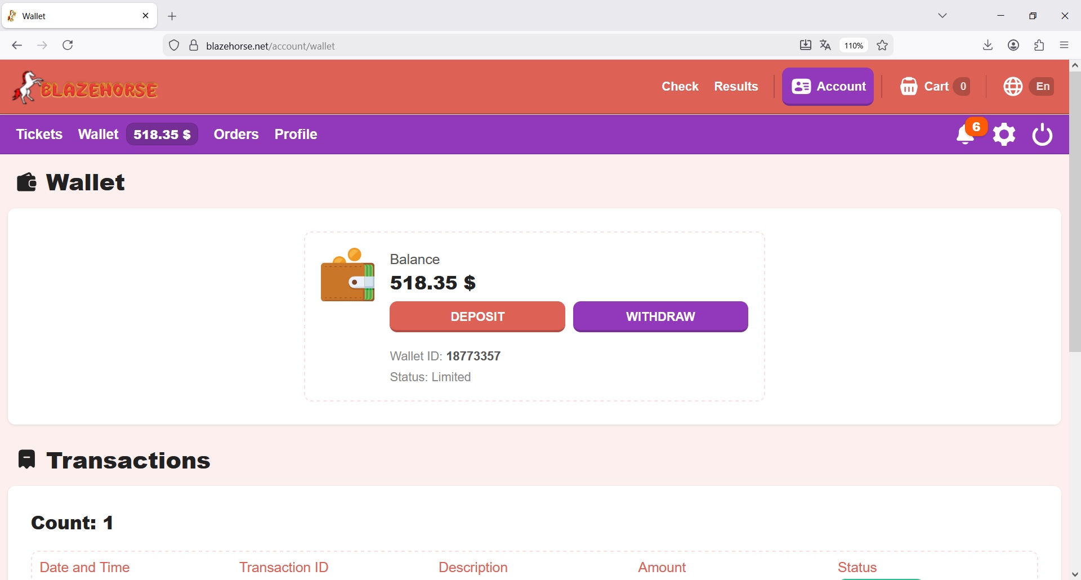Click the Transactions heading

click(x=129, y=461)
